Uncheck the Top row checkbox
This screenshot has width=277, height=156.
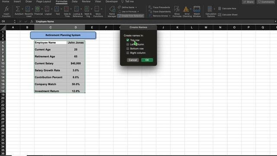pos(128,40)
